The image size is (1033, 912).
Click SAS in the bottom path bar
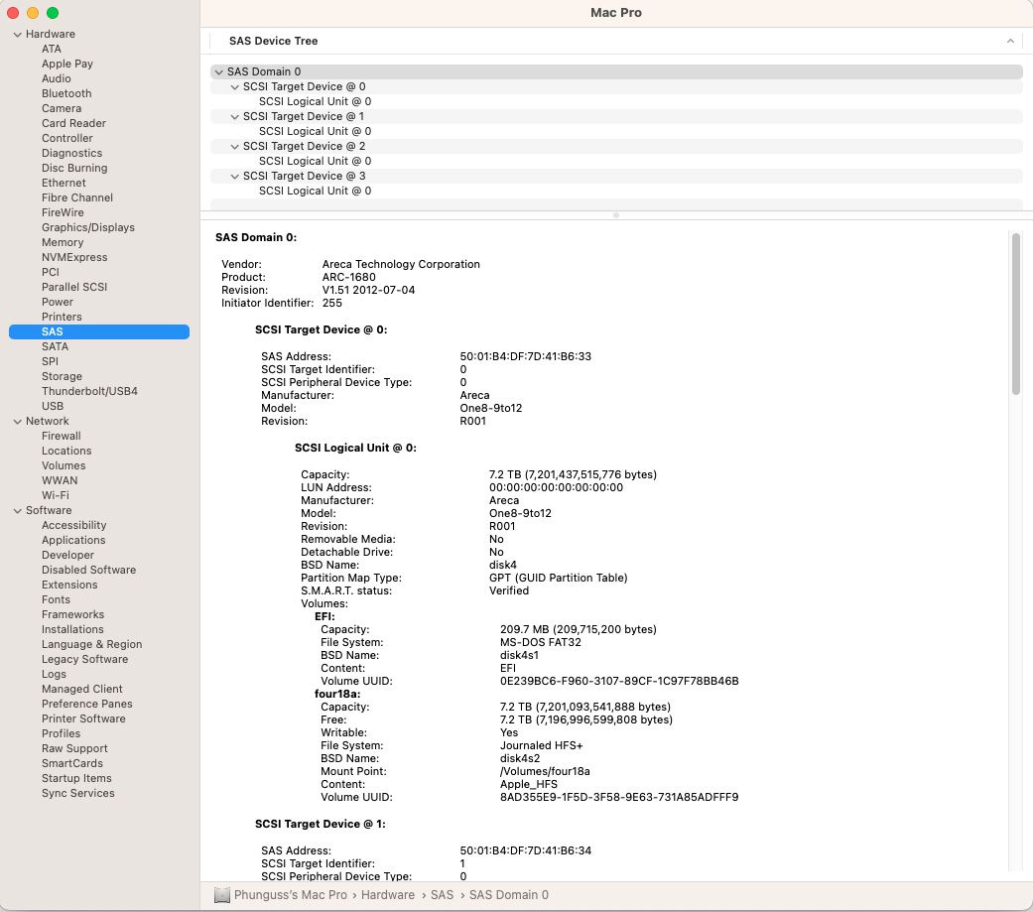click(x=442, y=895)
